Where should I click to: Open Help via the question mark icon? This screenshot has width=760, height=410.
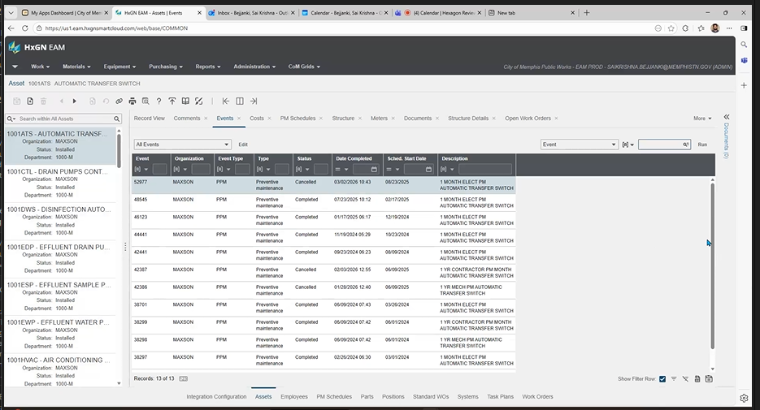159,101
